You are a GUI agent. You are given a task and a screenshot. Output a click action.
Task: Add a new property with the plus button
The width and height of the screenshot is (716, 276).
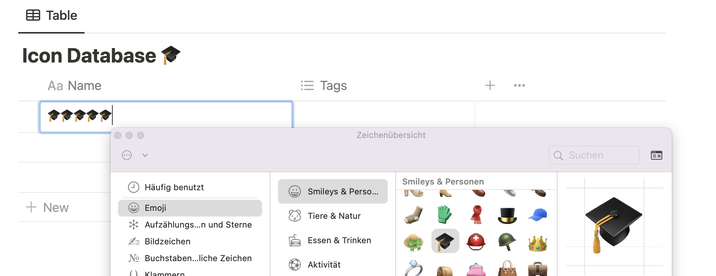click(490, 85)
